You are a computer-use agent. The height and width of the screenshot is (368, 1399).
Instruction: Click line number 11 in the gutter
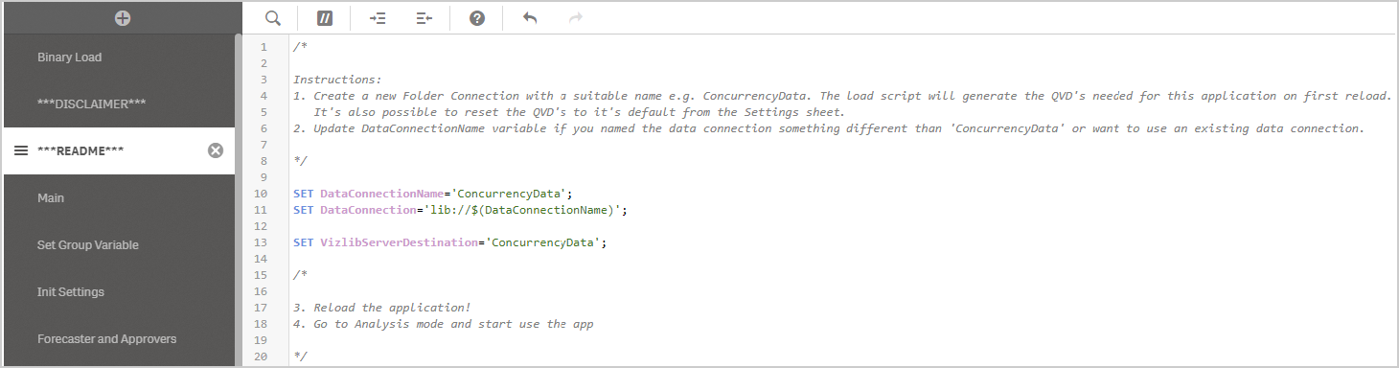pos(261,209)
